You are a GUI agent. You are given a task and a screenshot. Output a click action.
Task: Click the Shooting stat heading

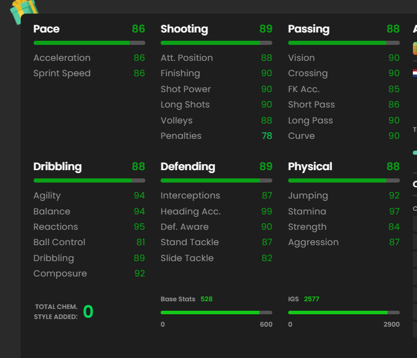coord(184,29)
